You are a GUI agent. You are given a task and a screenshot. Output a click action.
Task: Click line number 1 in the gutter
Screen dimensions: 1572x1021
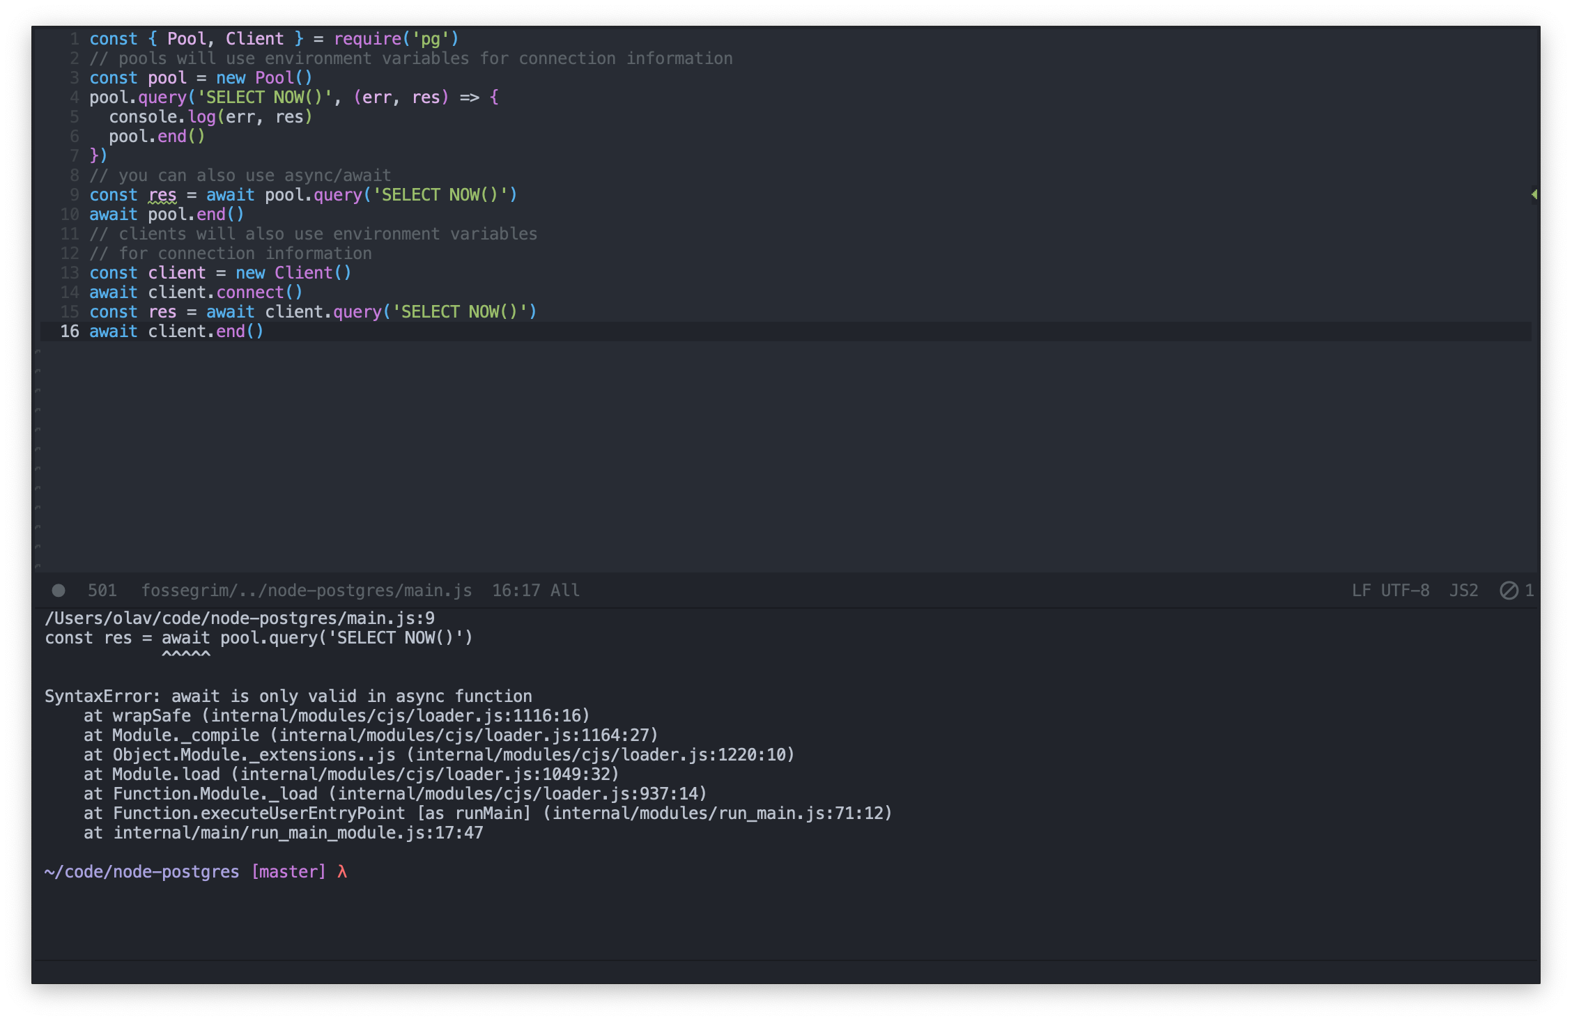(x=75, y=39)
